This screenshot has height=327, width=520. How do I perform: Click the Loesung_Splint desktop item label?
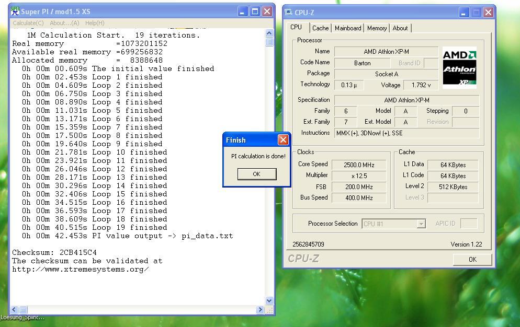[x=22, y=318]
